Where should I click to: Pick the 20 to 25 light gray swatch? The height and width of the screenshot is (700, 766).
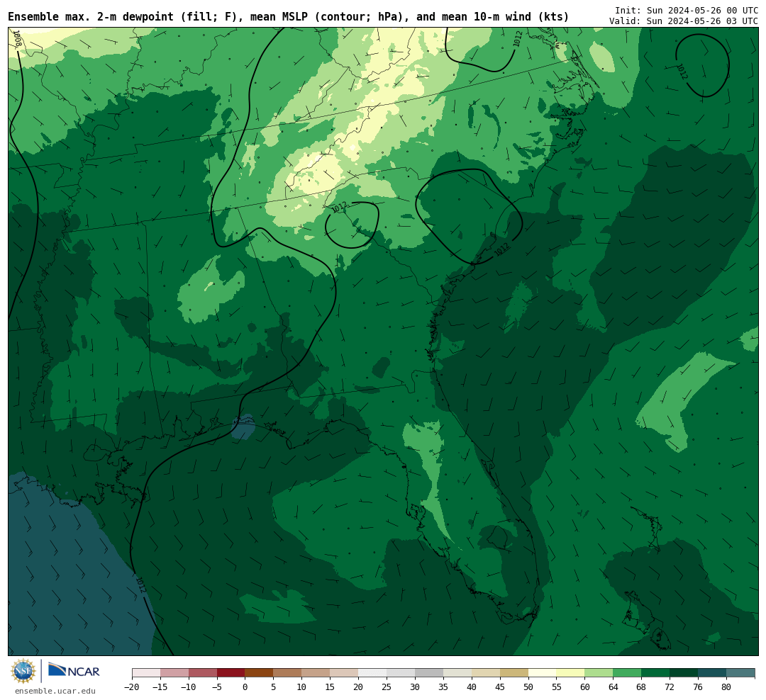coord(373,673)
